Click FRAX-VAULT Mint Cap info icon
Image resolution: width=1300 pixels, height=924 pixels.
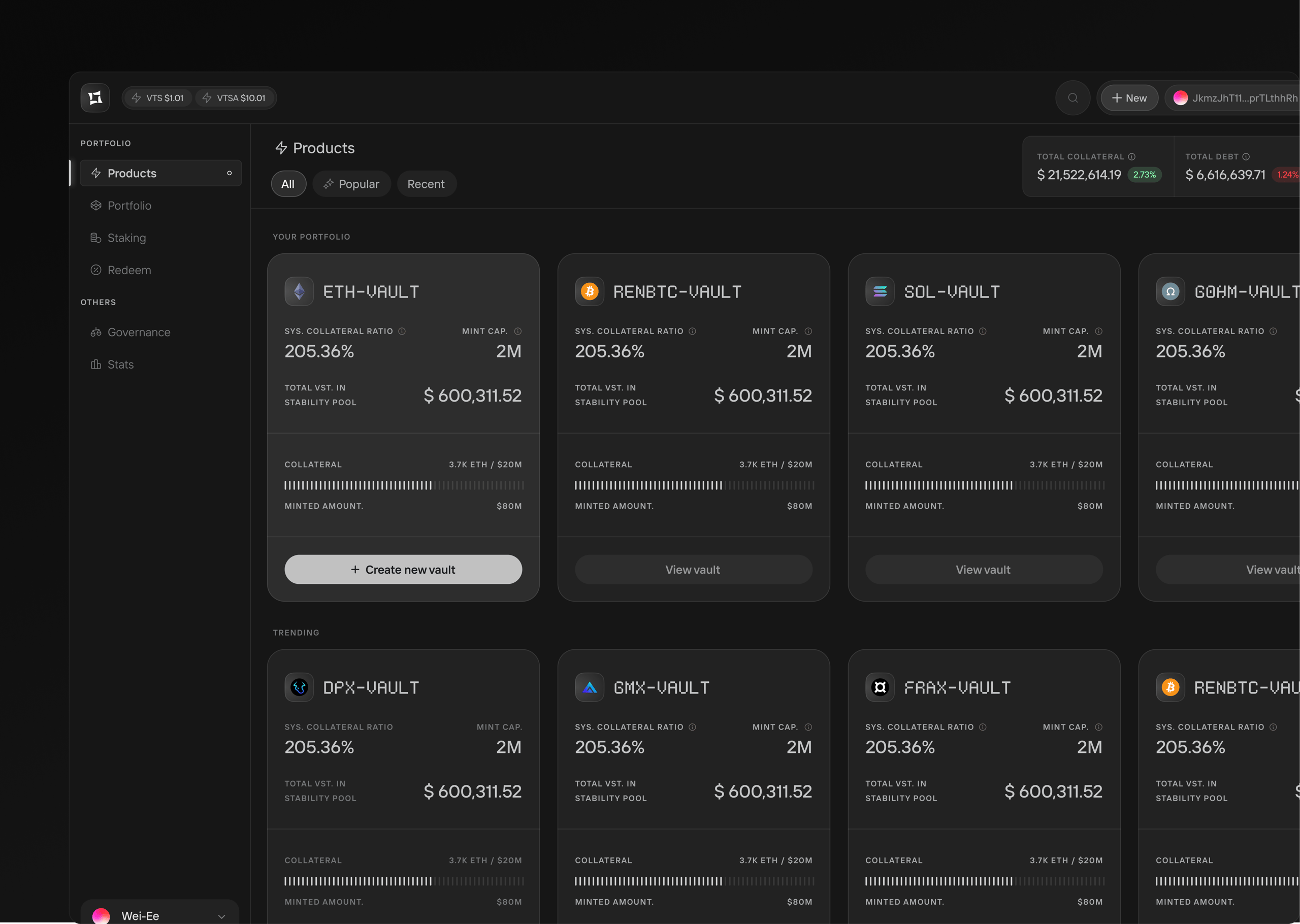[x=1098, y=727]
